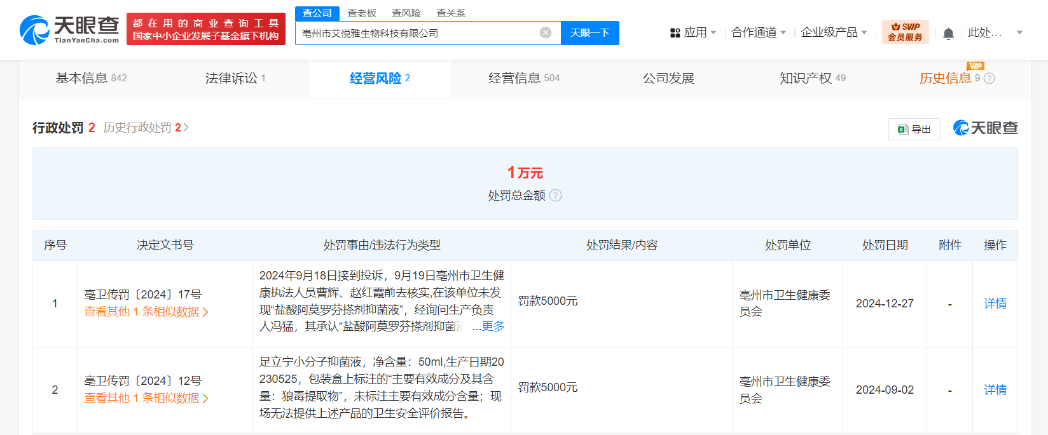Screen dimensions: 1048x435
Task: Click the 处罚日期 column header
Action: click(x=885, y=245)
